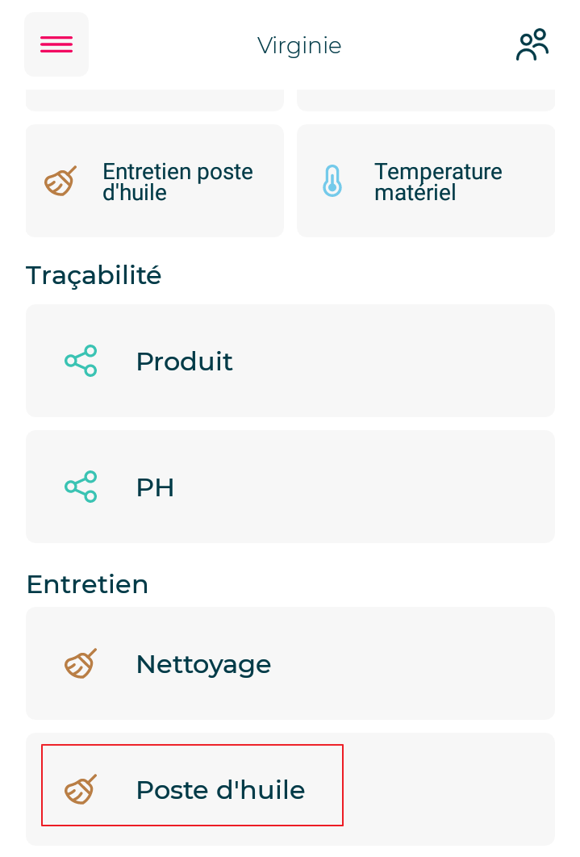This screenshot has height=857, width=580.
Task: Choose the Nettoyage entry label
Action: pyautogui.click(x=203, y=664)
